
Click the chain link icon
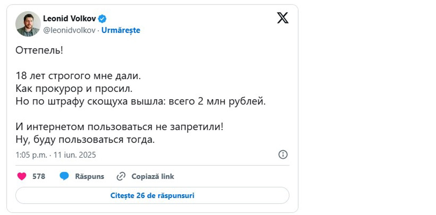click(x=121, y=176)
